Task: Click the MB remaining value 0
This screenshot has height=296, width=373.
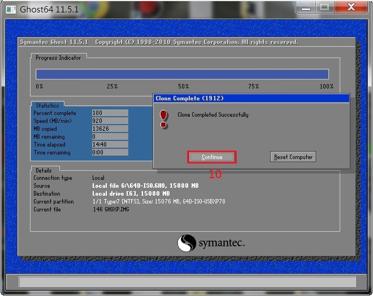Action: click(110, 136)
